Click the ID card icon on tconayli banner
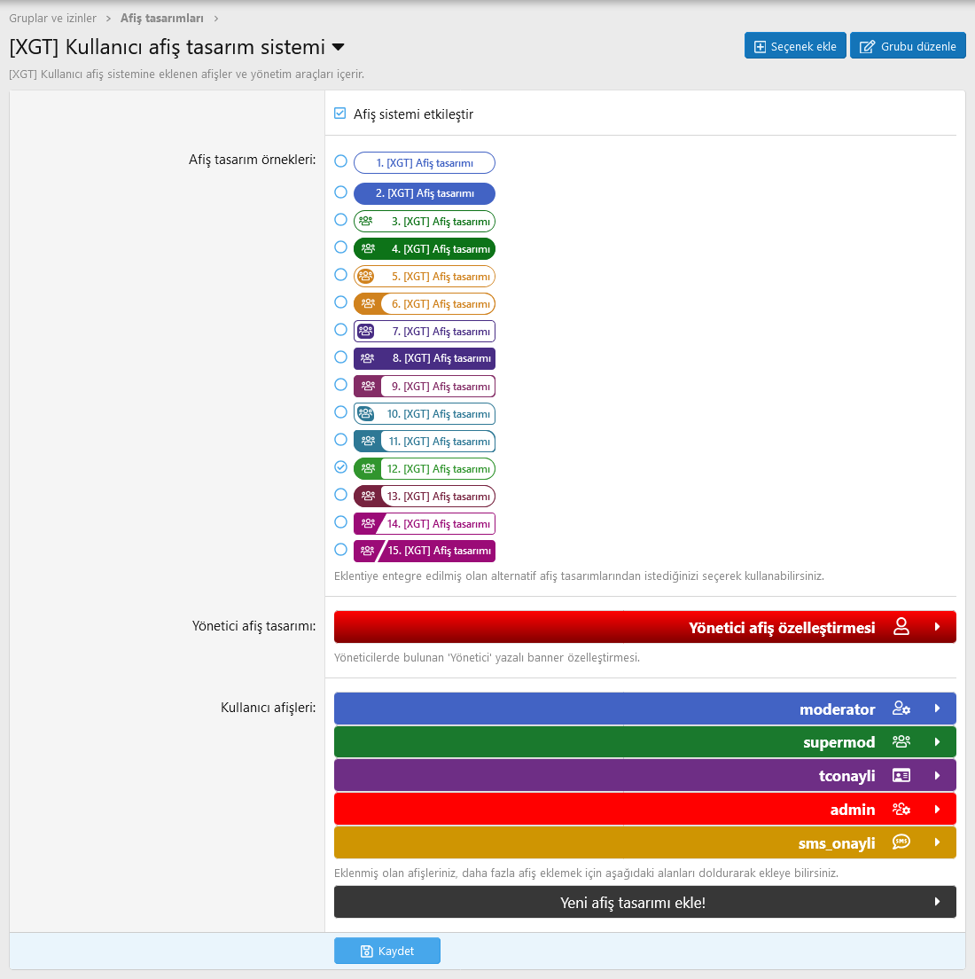975x979 pixels. click(x=901, y=776)
